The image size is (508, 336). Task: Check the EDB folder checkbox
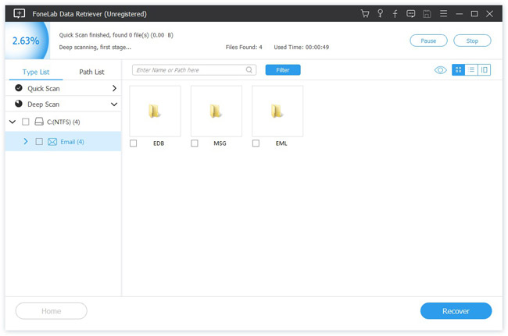coord(133,143)
